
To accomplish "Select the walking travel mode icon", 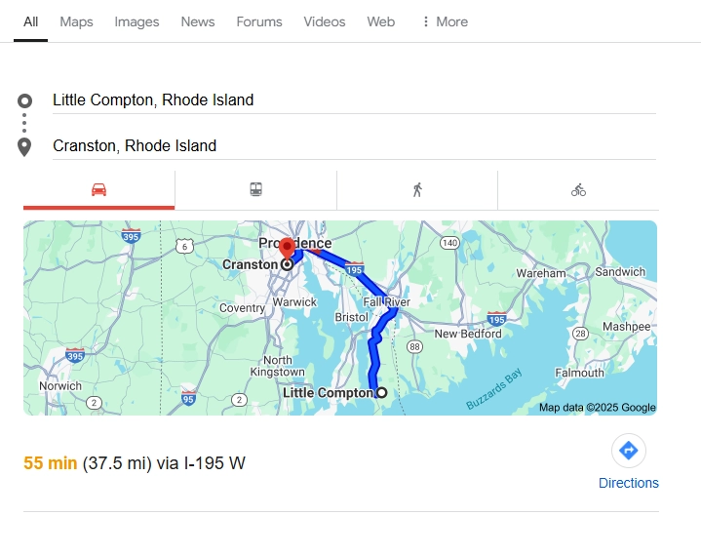I will click(x=417, y=189).
